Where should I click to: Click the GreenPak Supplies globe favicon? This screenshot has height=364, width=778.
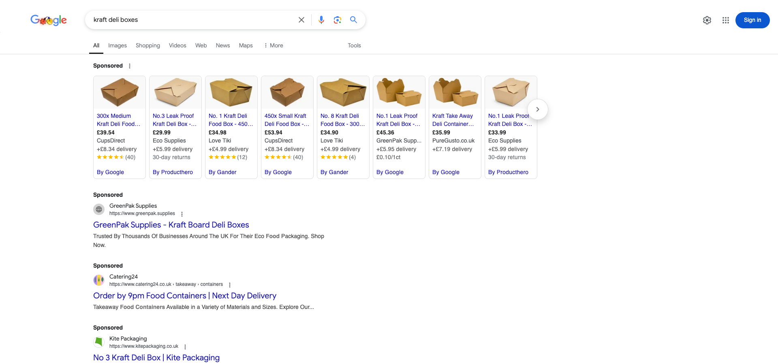click(99, 209)
